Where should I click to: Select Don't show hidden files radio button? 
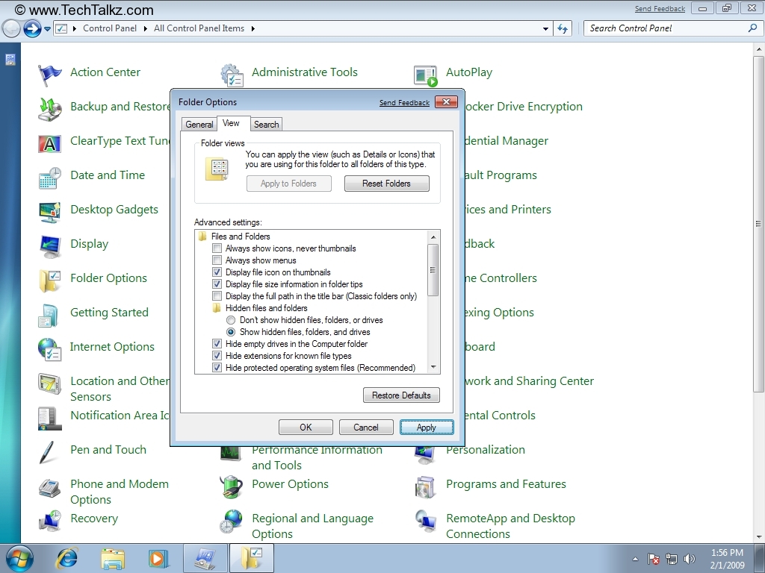tap(231, 320)
